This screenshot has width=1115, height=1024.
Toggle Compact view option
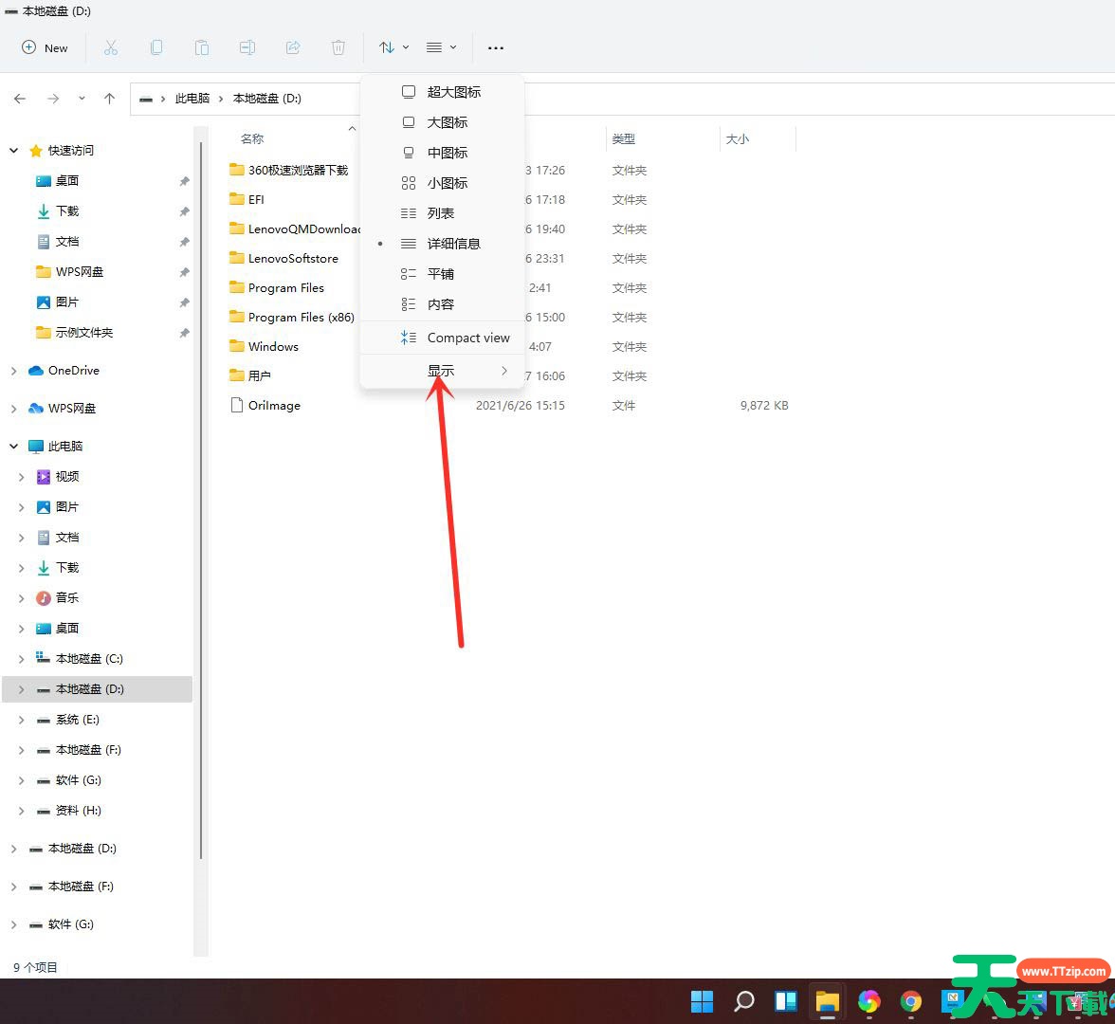coord(442,338)
